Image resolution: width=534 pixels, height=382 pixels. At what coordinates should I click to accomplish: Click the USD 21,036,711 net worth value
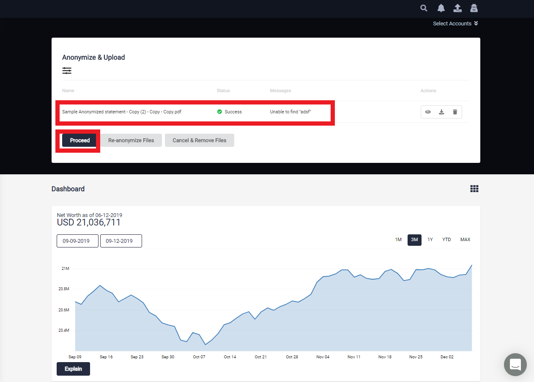pos(89,223)
